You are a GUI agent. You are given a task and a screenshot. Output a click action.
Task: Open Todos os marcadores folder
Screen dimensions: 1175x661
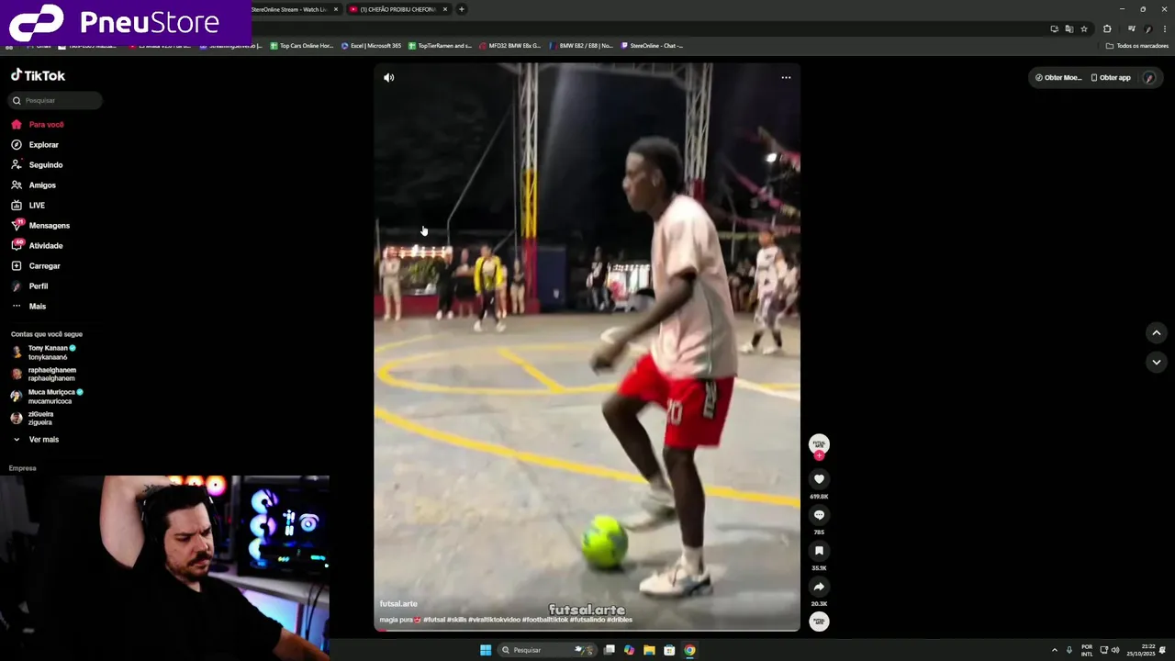(x=1137, y=45)
